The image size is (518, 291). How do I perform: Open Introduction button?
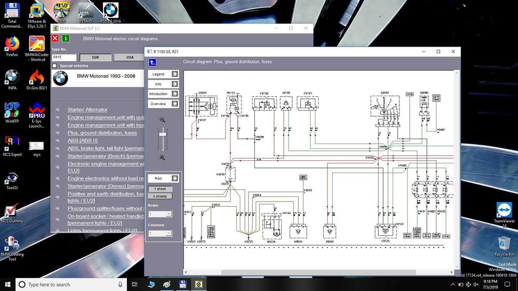[163, 94]
